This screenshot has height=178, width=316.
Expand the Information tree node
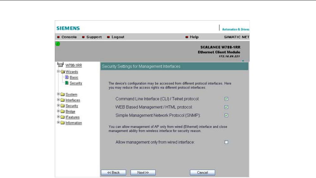pyautogui.click(x=58, y=122)
